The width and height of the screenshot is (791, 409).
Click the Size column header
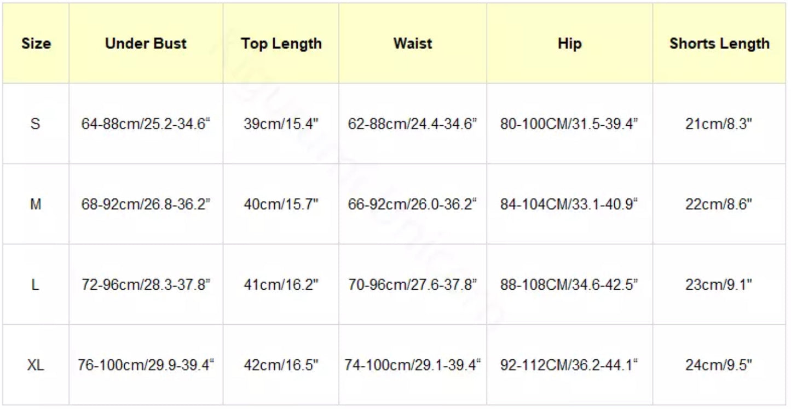coord(36,44)
